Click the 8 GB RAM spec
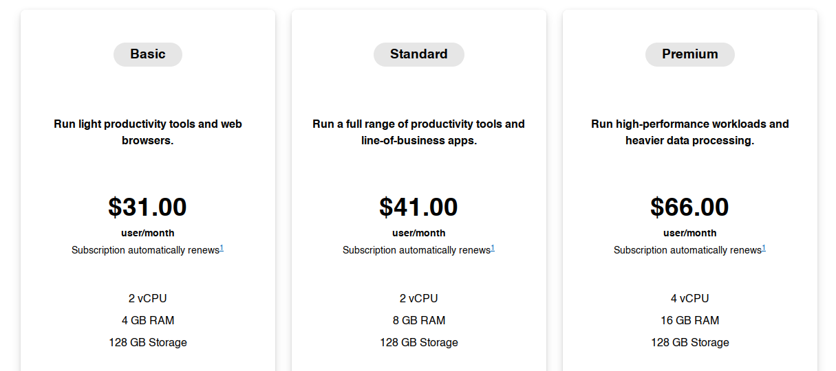Viewport: 836px width, 371px height. (419, 320)
